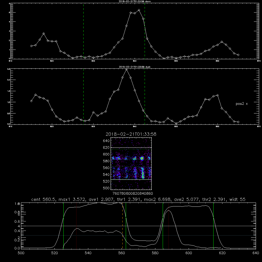Click the left green dashed line in dawn plot

tap(83, 31)
